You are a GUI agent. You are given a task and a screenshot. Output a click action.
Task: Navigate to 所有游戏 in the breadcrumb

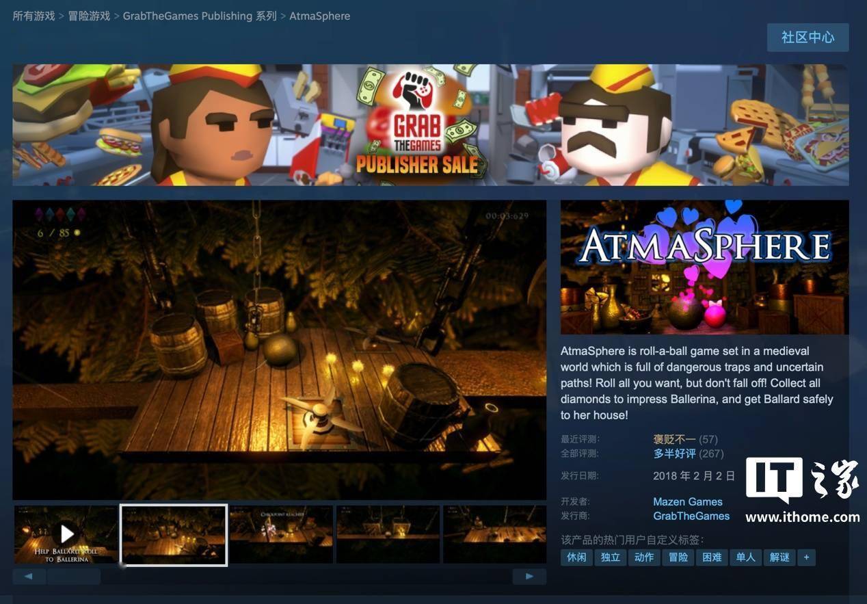[32, 15]
